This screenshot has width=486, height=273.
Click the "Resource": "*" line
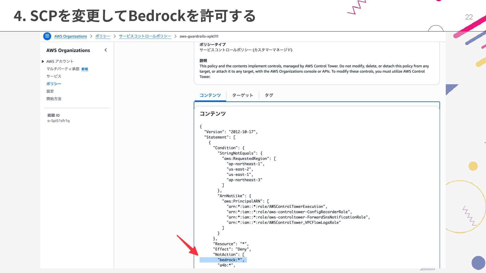click(x=231, y=244)
